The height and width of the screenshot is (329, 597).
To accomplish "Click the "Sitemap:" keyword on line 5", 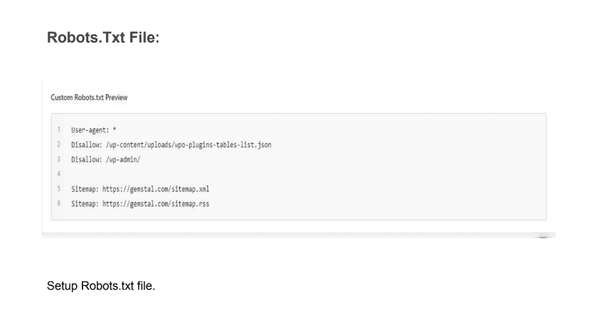I will point(85,189).
